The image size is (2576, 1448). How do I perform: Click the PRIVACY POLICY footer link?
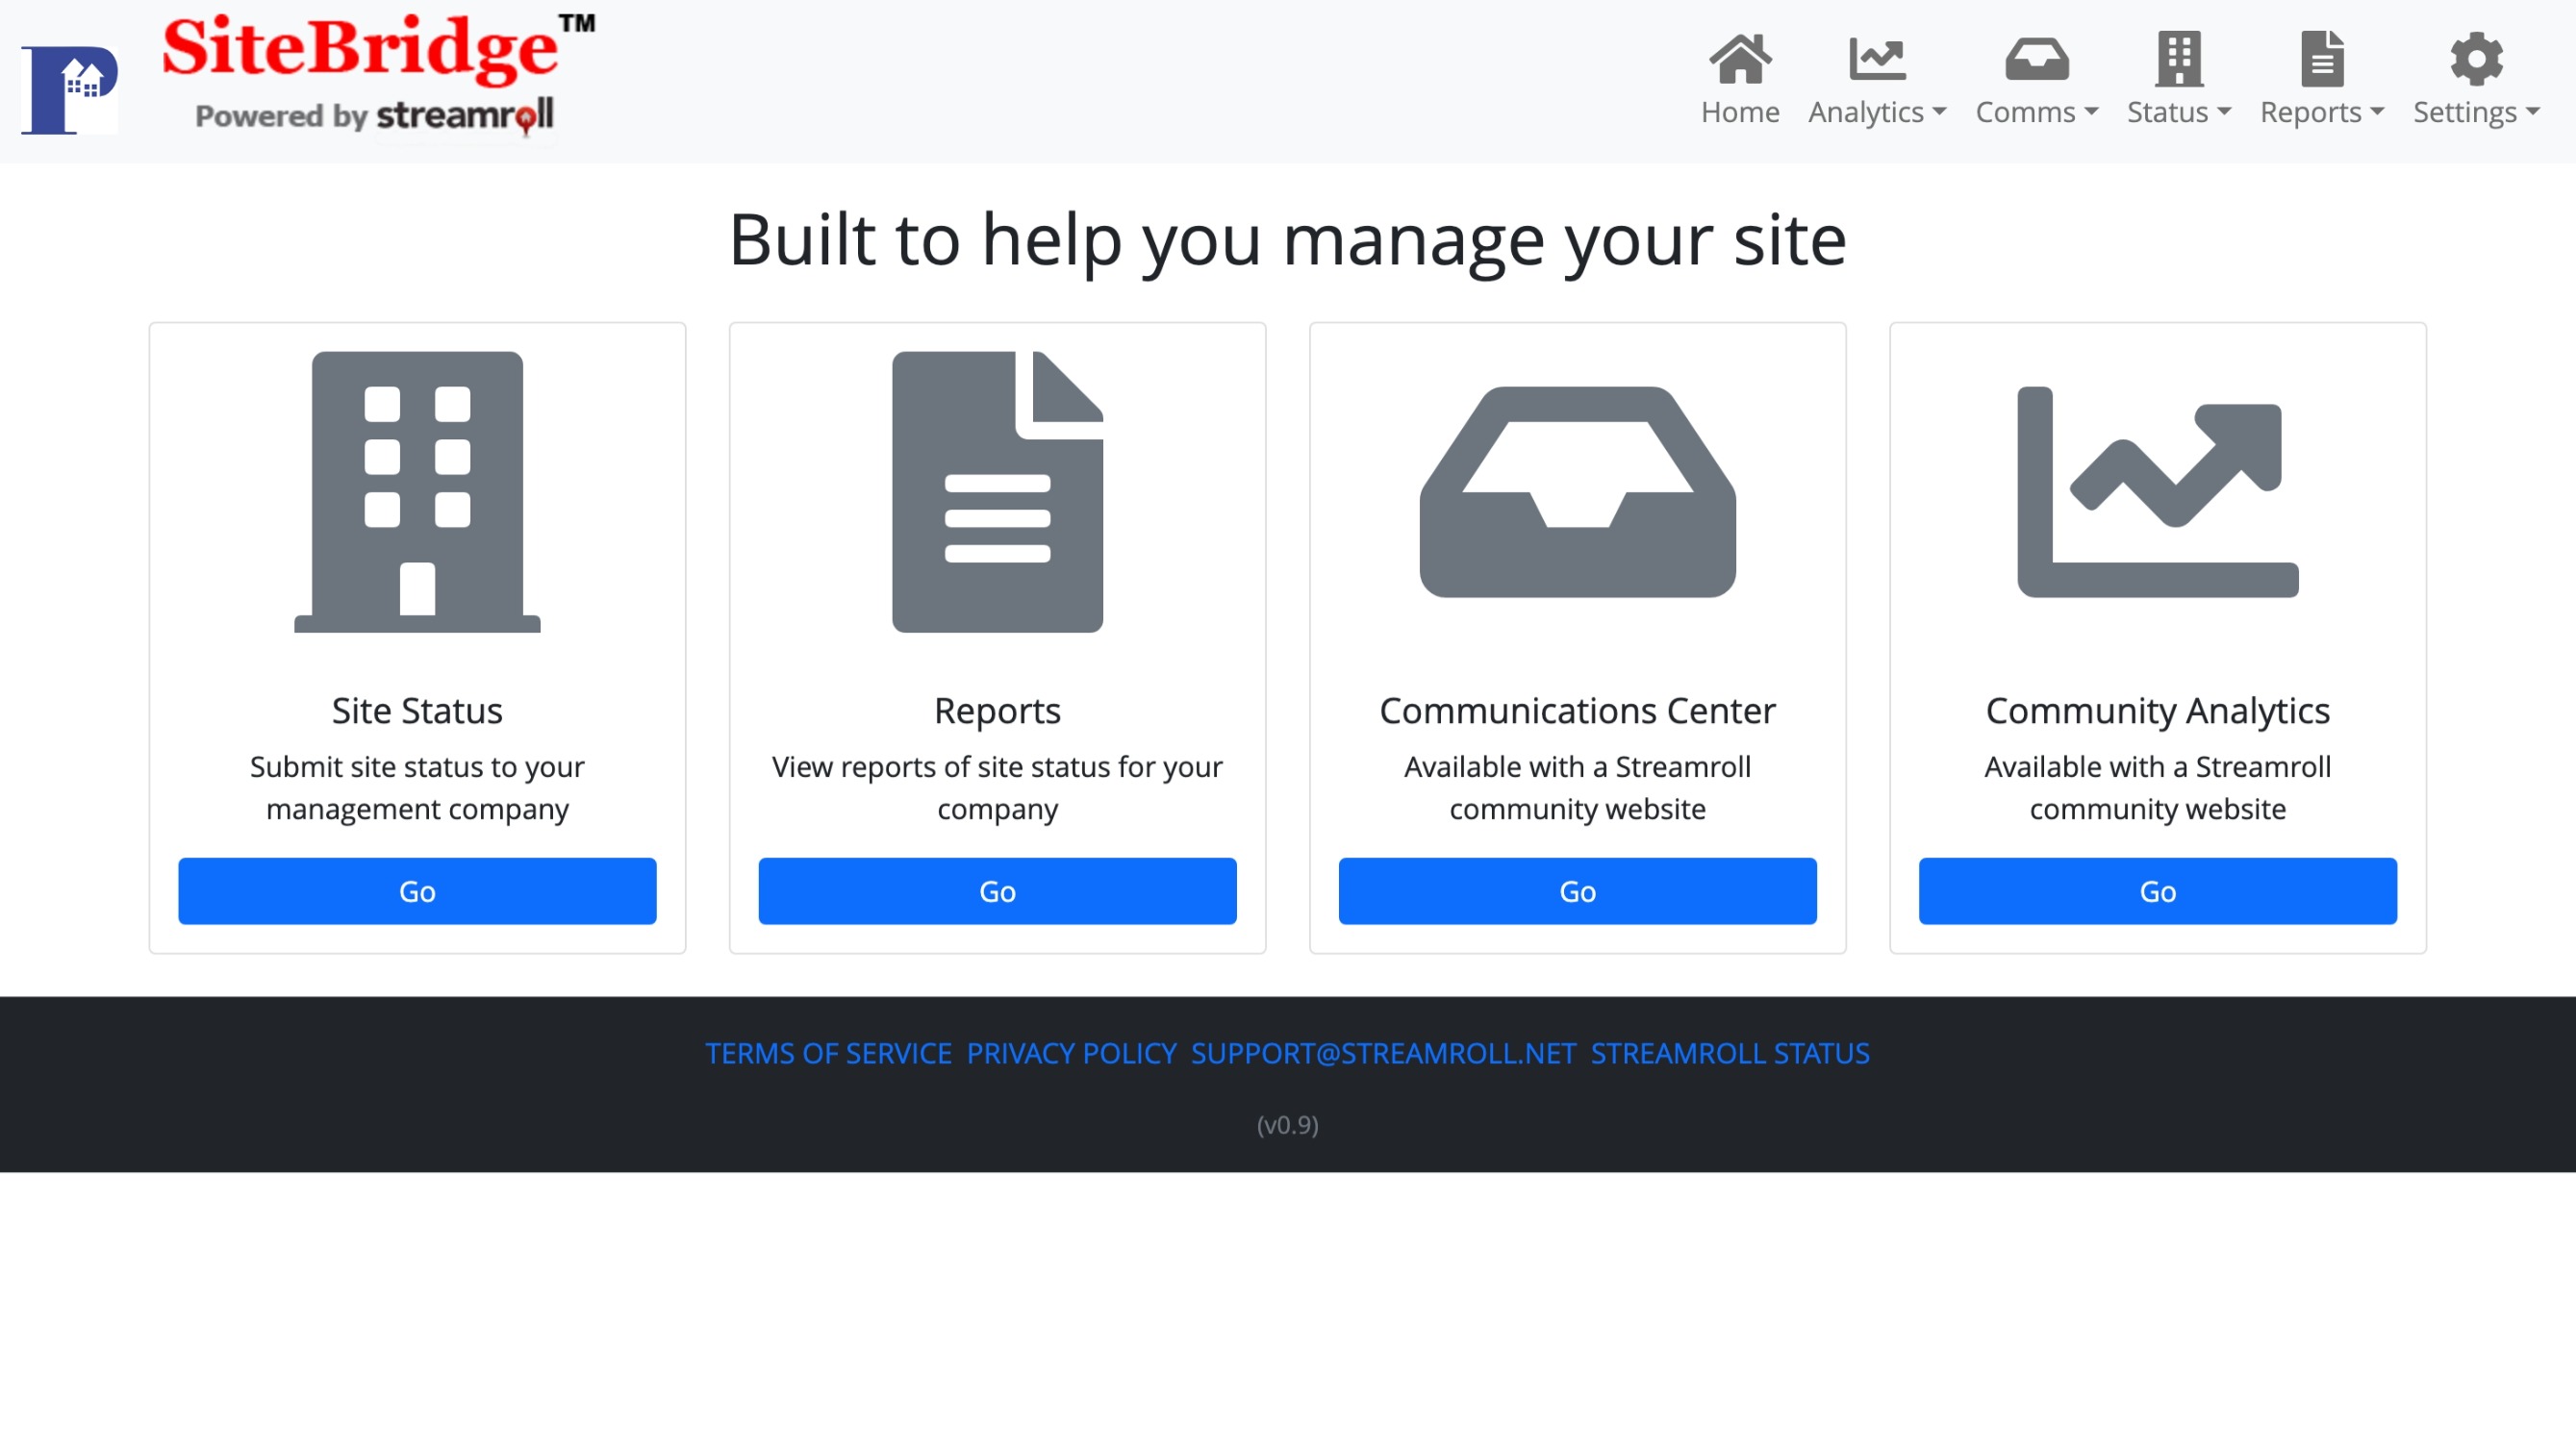coord(1069,1054)
